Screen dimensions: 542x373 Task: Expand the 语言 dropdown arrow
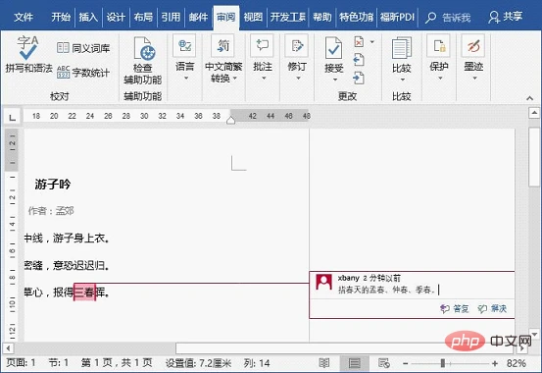(x=186, y=78)
